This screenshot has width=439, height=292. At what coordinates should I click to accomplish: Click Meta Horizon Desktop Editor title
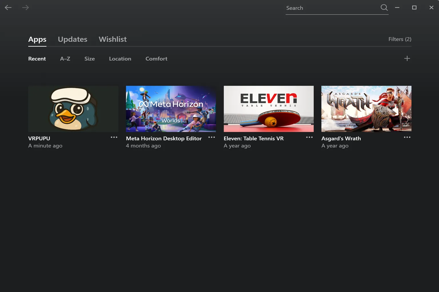pyautogui.click(x=164, y=139)
